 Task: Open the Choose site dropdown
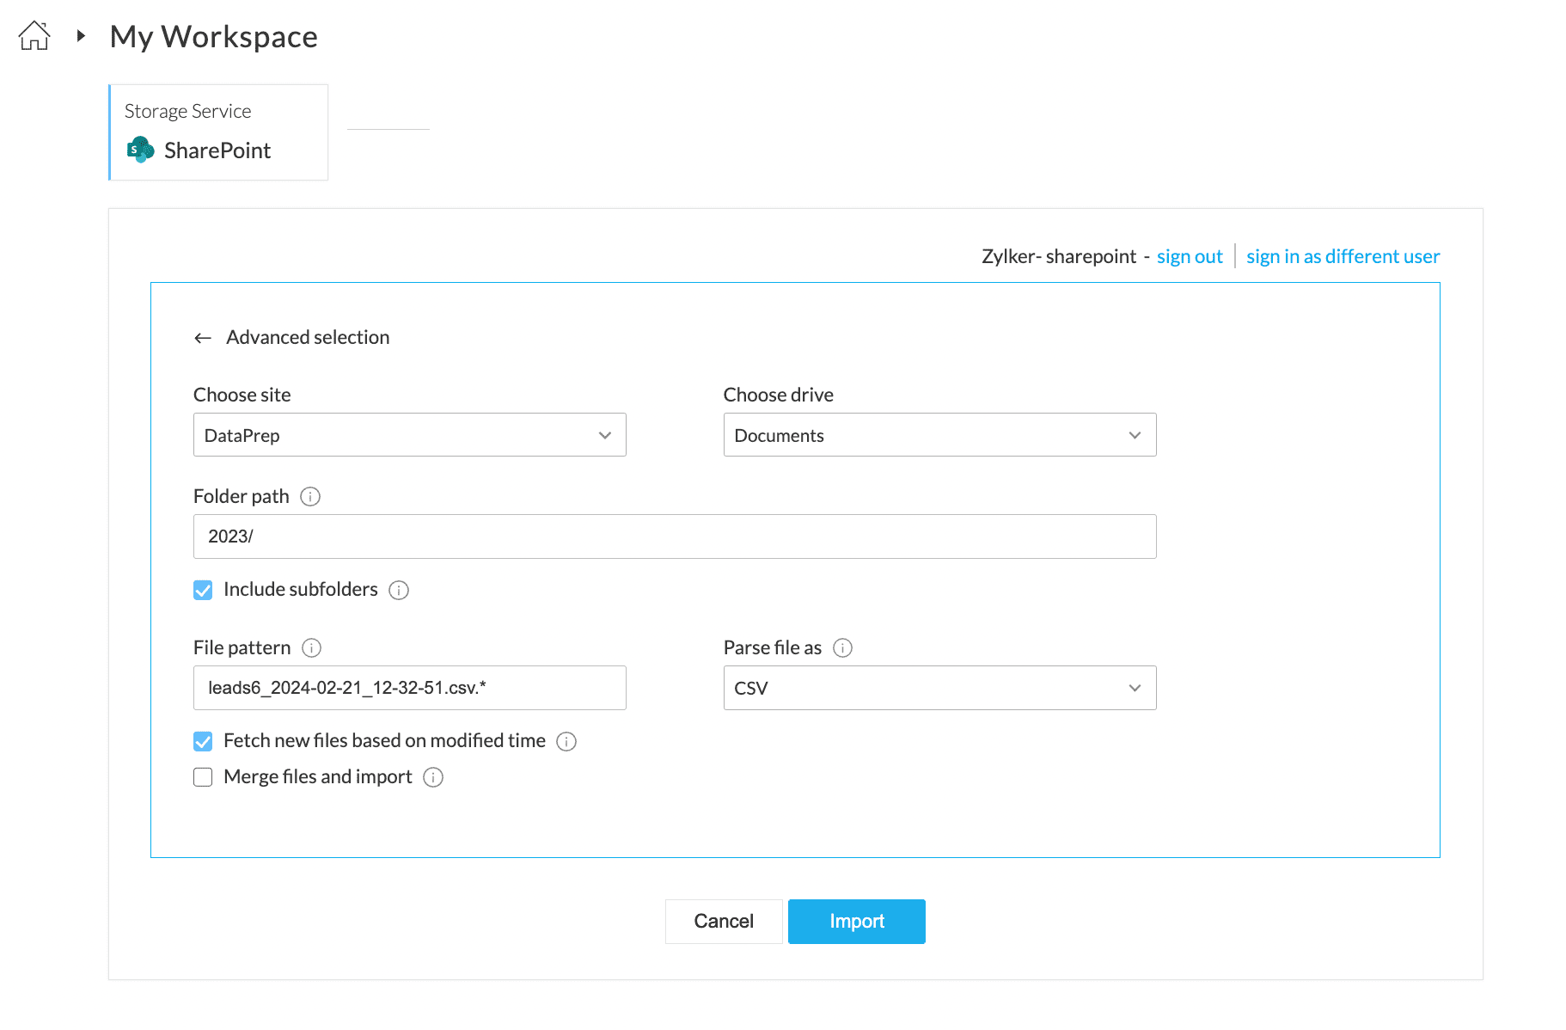click(409, 435)
